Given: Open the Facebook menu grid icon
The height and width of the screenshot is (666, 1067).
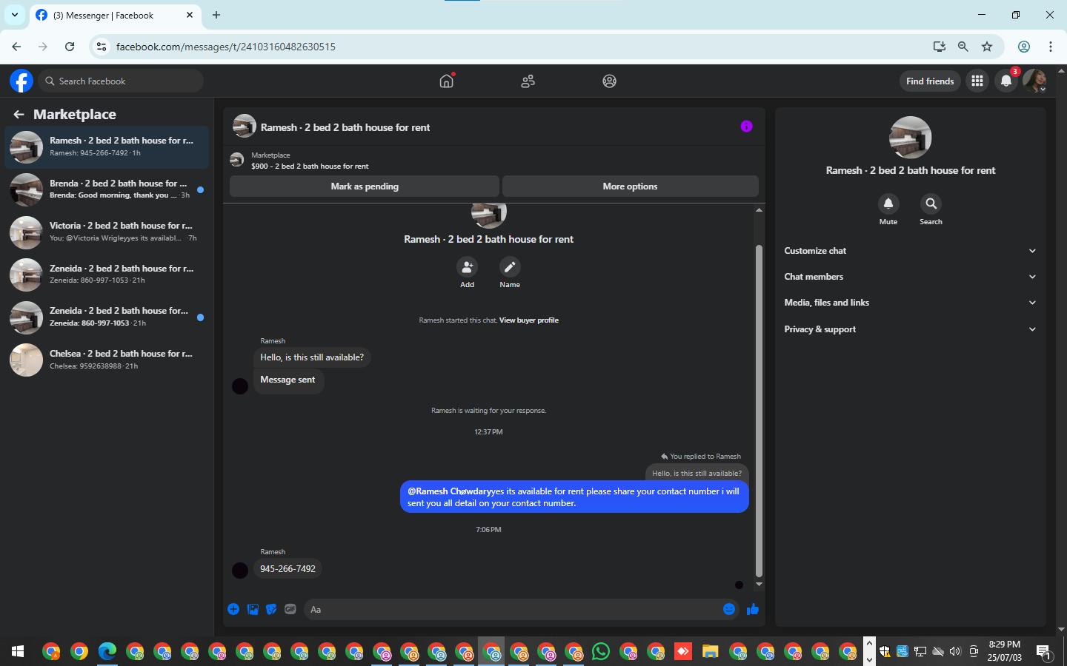Looking at the screenshot, I should click(x=977, y=81).
